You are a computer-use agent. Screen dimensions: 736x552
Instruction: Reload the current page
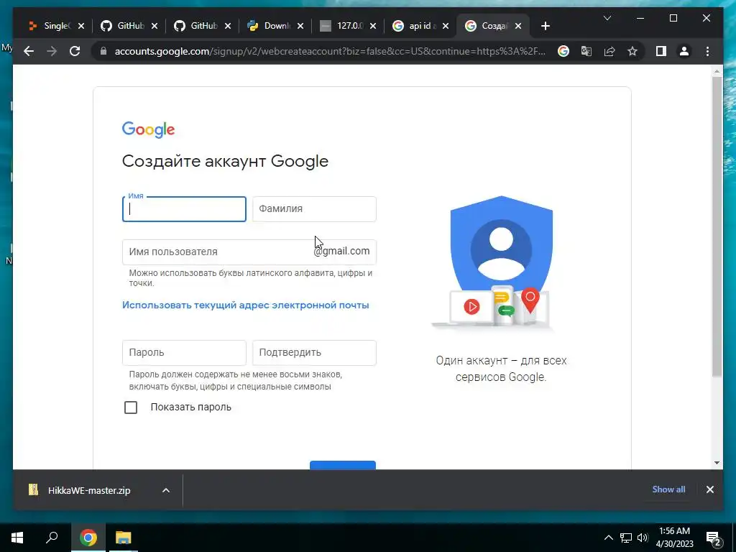point(75,51)
